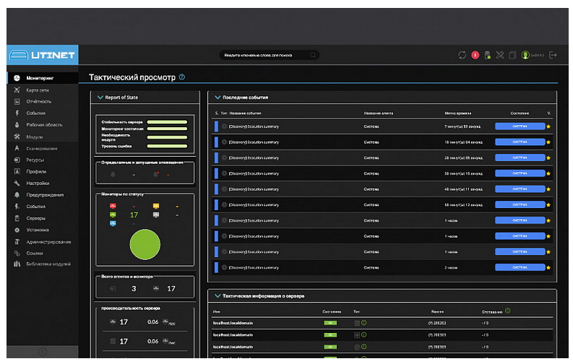The width and height of the screenshot is (573, 364).
Task: Click the info icon next to Отставание
Action: coord(508,311)
